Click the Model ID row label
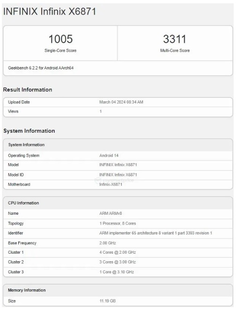 (x=16, y=175)
